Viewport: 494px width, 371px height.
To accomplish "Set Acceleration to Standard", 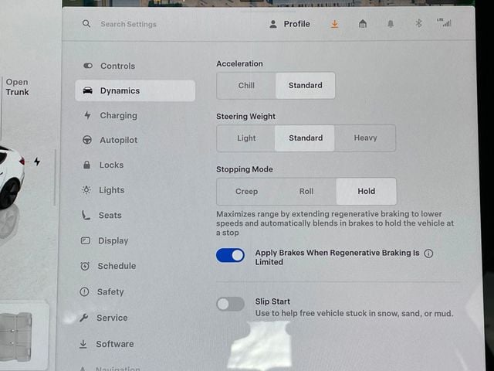I will [x=306, y=86].
